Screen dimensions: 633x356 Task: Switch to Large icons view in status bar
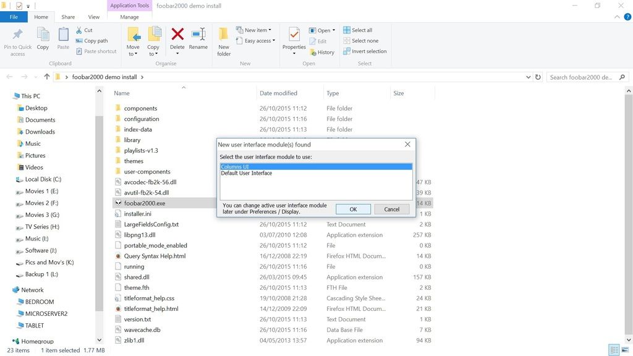[x=625, y=350]
